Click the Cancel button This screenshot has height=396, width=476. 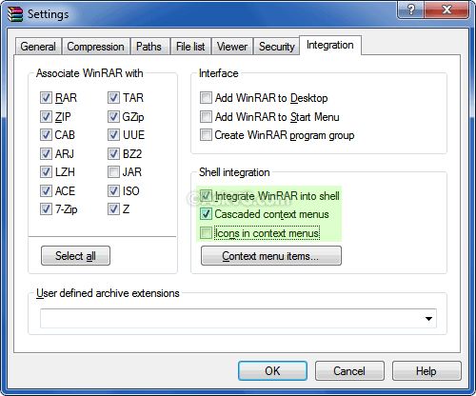click(349, 370)
